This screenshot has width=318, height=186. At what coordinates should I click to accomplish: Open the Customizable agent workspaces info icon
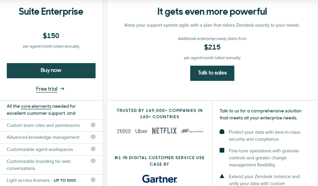tap(93, 149)
